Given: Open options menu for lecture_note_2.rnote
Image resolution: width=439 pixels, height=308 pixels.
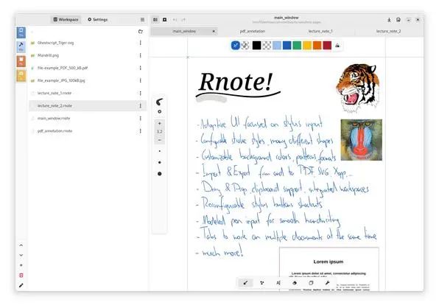Looking at the screenshot, I should [140, 106].
